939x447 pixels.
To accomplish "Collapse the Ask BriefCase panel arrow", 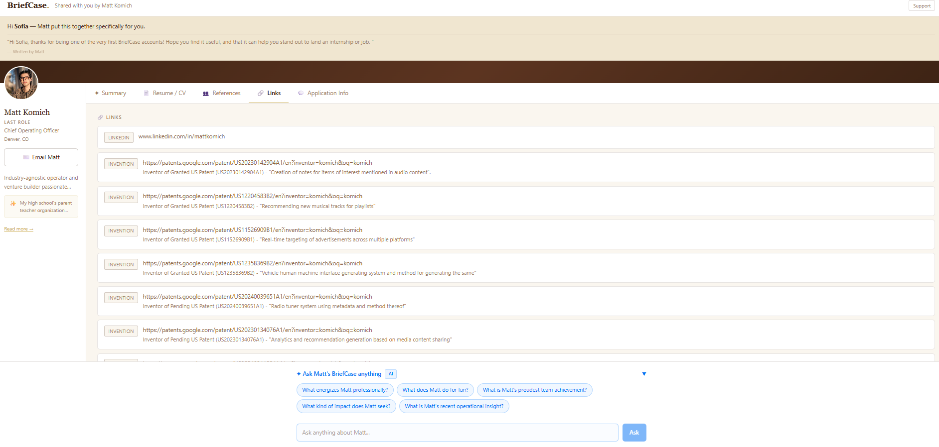I will pos(644,374).
